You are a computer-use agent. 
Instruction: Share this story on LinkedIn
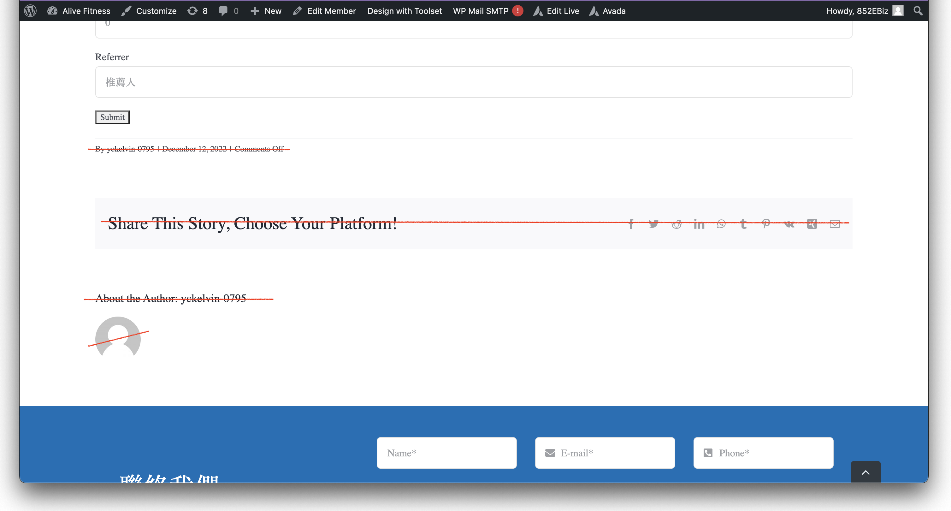(x=699, y=224)
